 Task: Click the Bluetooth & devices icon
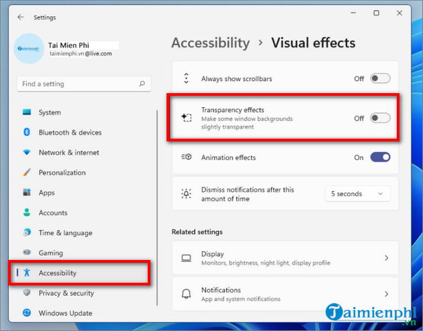click(x=27, y=133)
